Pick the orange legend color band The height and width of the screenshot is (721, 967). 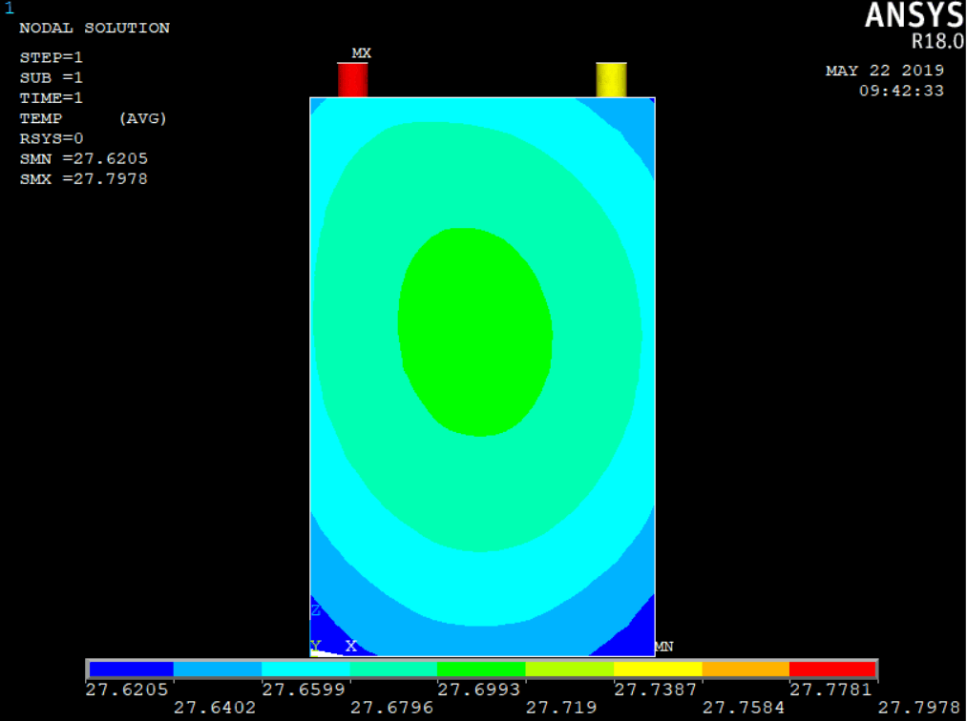click(746, 669)
